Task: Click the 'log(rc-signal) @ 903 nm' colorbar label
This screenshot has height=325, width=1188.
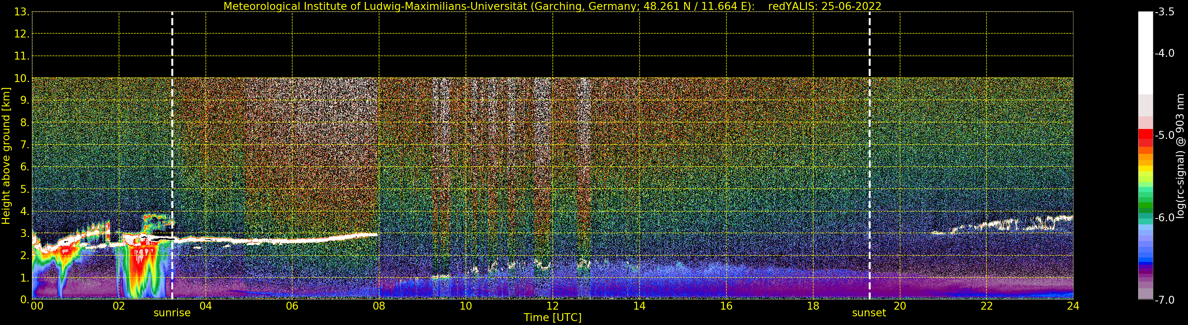Action: click(x=1180, y=156)
